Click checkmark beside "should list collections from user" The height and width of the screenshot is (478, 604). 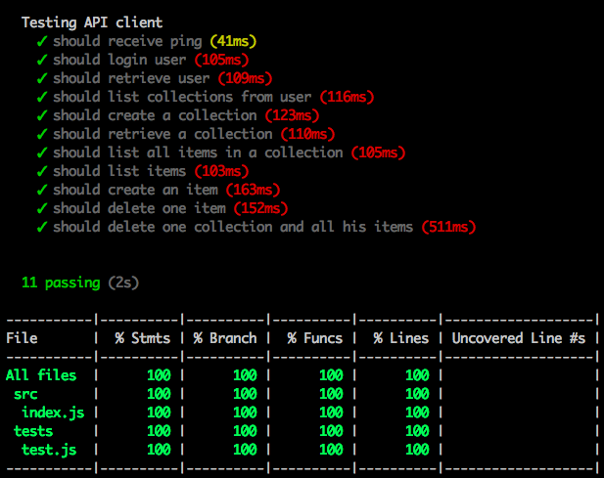[x=42, y=97]
